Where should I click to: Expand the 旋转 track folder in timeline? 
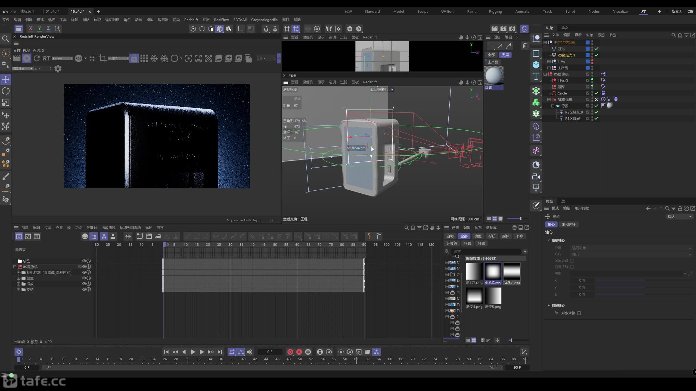point(18,289)
